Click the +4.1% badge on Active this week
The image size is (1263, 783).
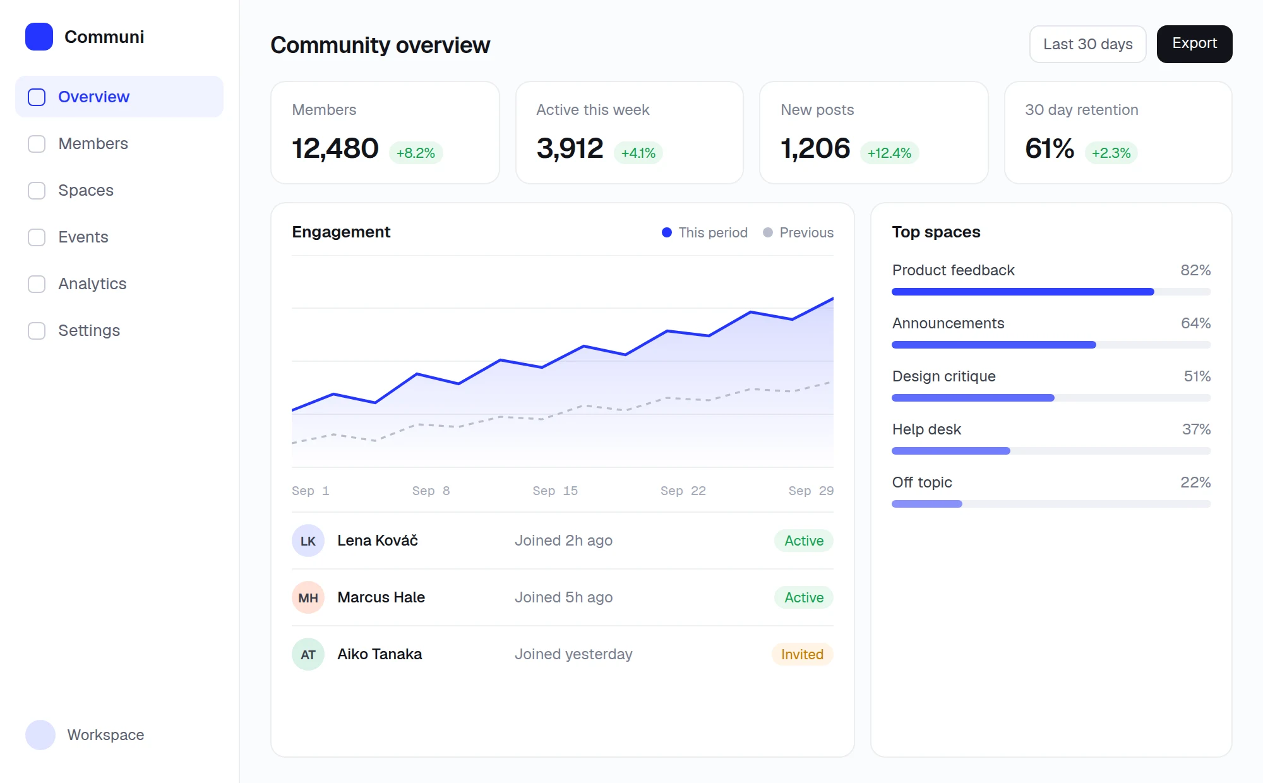pyautogui.click(x=638, y=153)
